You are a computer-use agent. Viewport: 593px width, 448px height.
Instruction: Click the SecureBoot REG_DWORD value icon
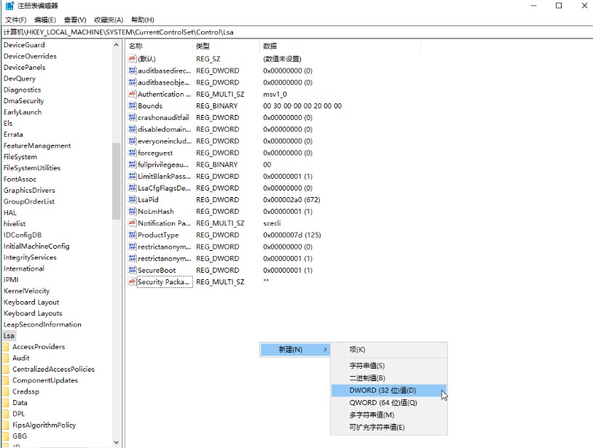(x=133, y=270)
